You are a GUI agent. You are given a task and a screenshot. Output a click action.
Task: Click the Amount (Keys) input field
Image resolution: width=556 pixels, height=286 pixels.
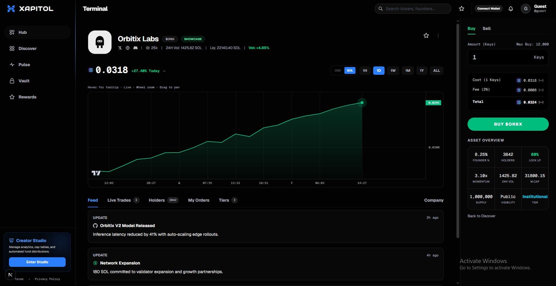508,57
